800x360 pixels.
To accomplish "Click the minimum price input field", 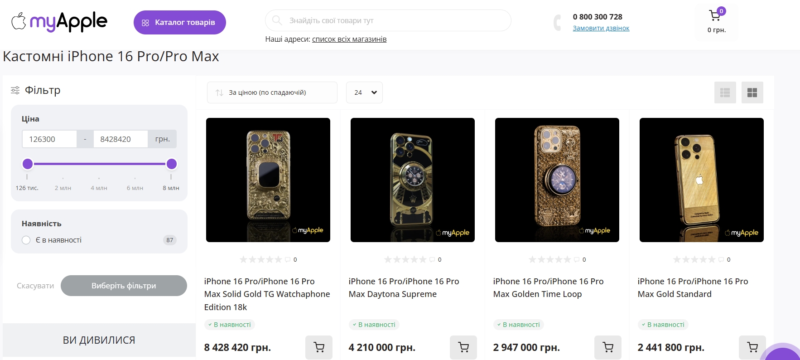I will (x=49, y=139).
